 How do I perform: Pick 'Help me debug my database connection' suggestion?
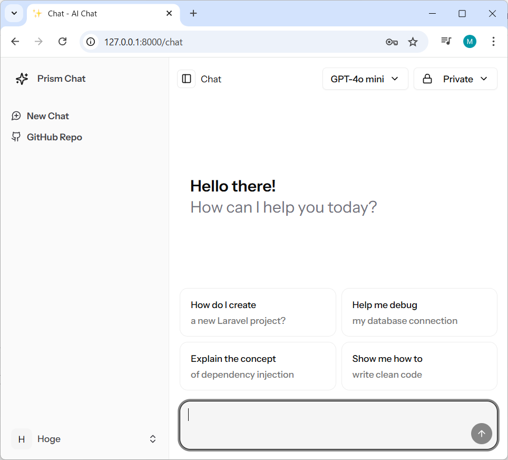[x=419, y=312]
